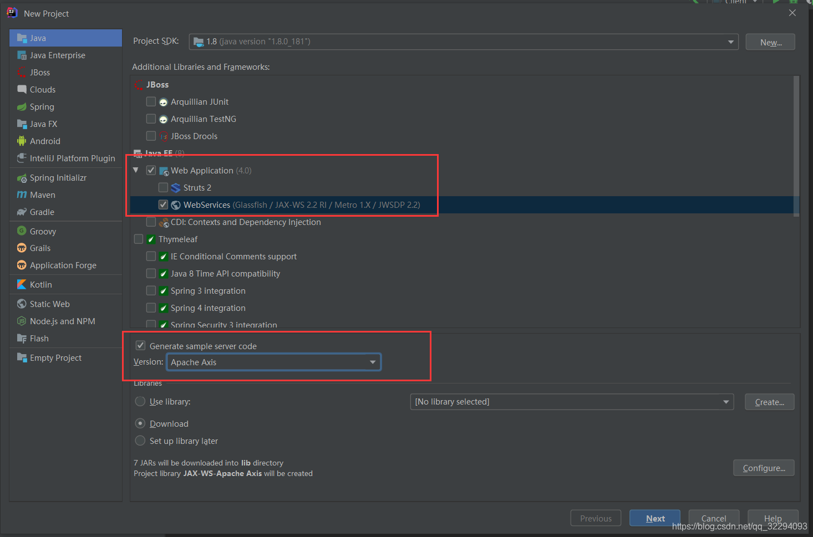Click the Previous button
Image resolution: width=813 pixels, height=537 pixels.
click(596, 519)
